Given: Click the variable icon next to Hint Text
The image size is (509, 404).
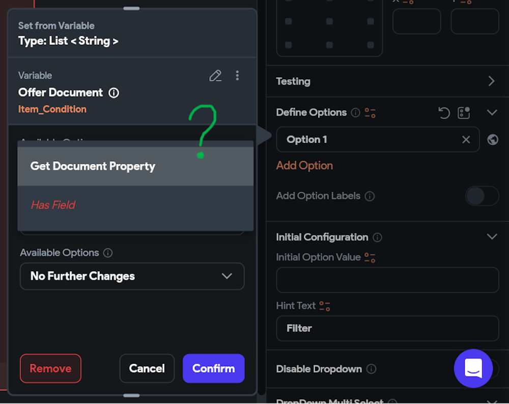Looking at the screenshot, I should click(324, 306).
